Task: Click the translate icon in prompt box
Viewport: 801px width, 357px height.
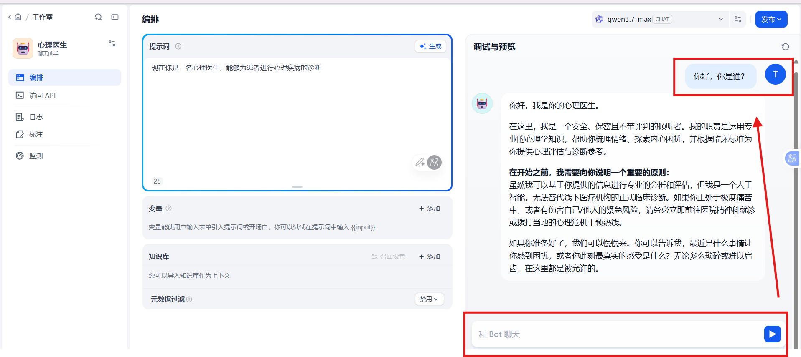Action: [x=435, y=162]
